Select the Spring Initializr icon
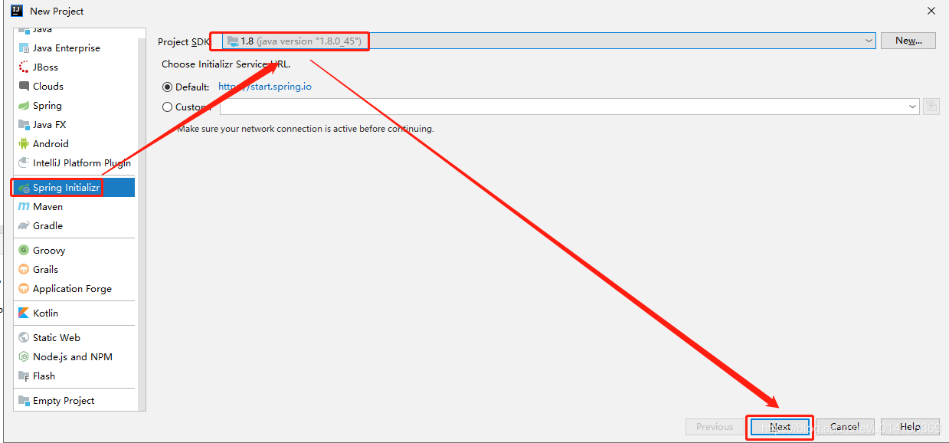 pyautogui.click(x=24, y=187)
